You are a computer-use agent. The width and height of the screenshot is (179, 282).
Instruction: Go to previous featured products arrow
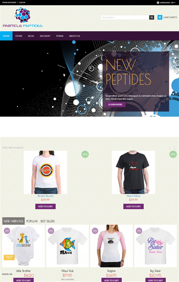[x=170, y=148]
